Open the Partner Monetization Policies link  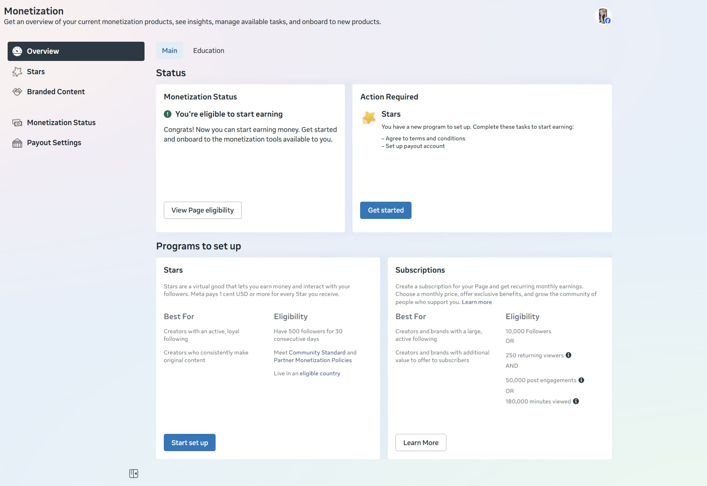click(x=312, y=360)
